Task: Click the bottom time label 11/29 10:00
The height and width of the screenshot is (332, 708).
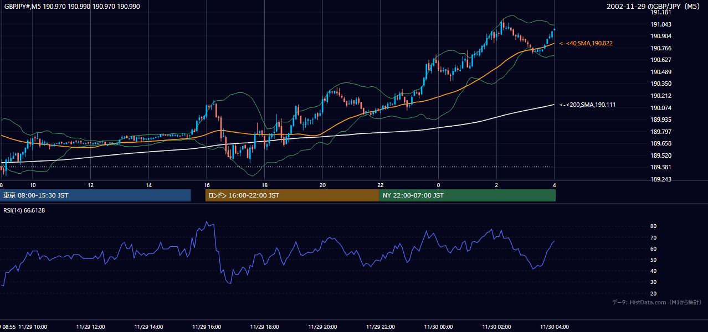Action: 33,326
